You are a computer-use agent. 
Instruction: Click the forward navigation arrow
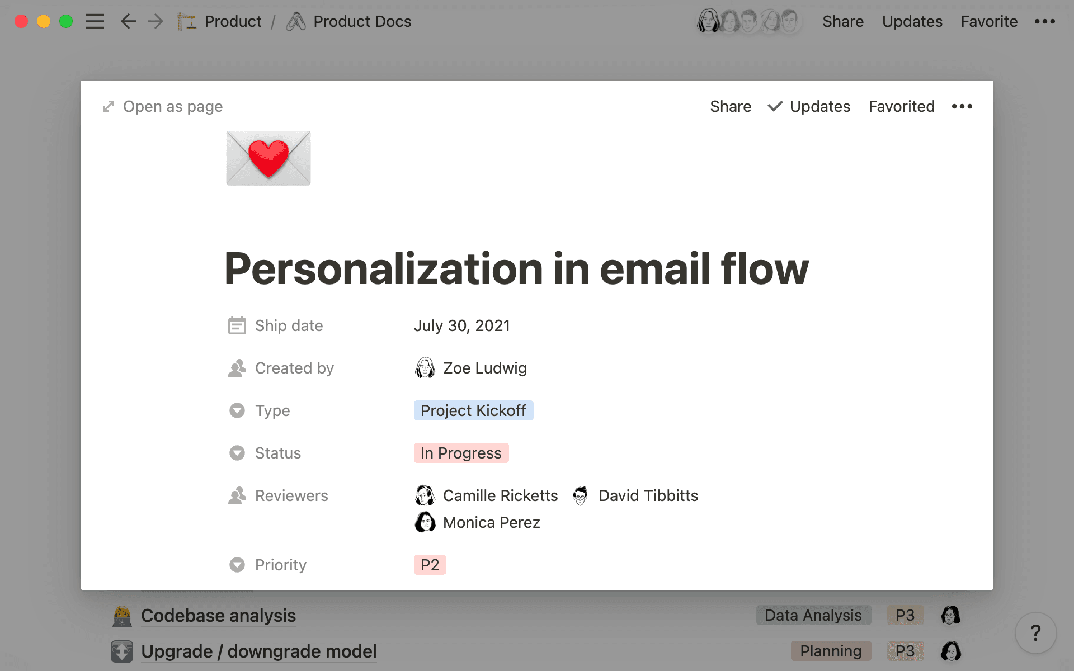(154, 21)
